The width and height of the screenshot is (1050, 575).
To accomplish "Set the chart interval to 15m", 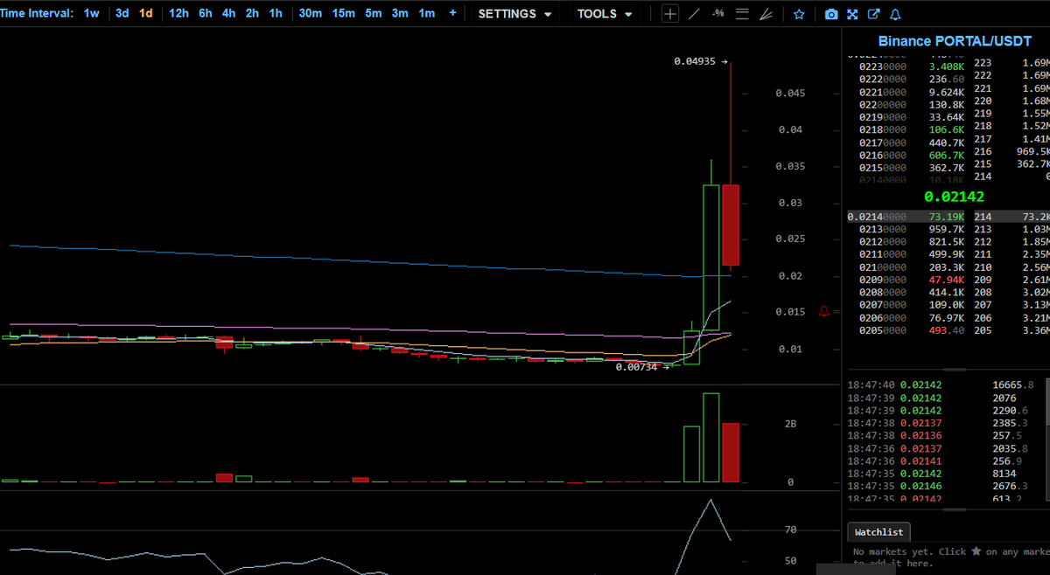I will (343, 13).
